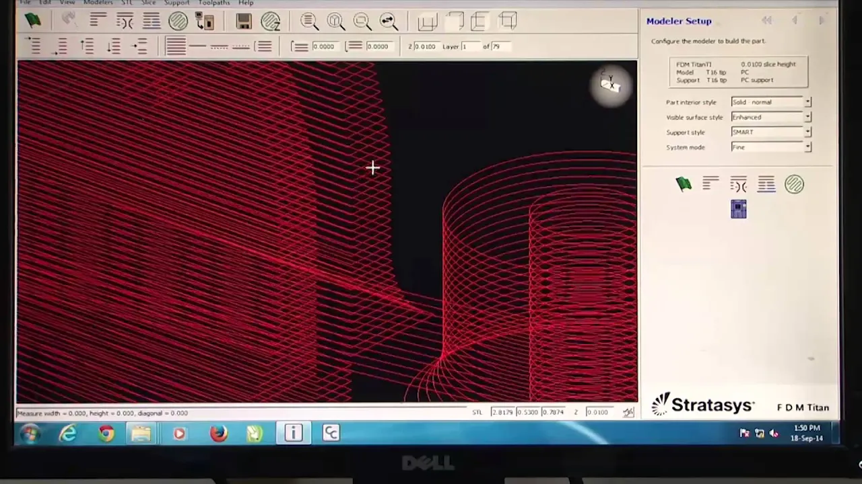Screen dimensions: 862x484
Task: Click the first magnifier zoom icon
Action: [x=309, y=22]
